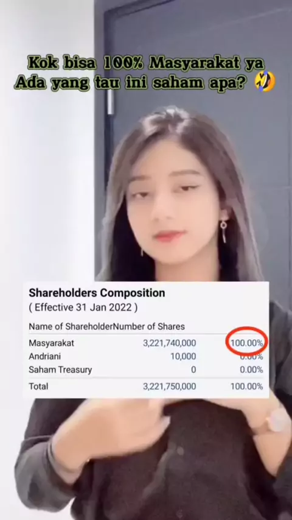
Task: Click the Saham Treasury share count of 0
Action: [x=193, y=370]
